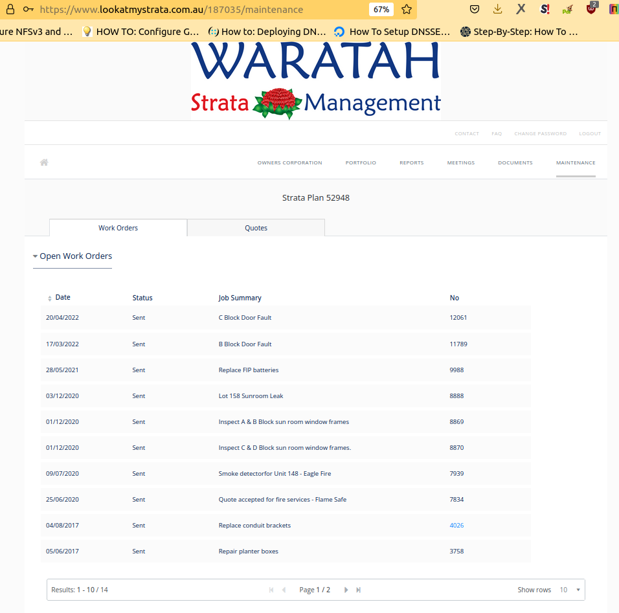Go to previous results page arrow

coord(284,590)
